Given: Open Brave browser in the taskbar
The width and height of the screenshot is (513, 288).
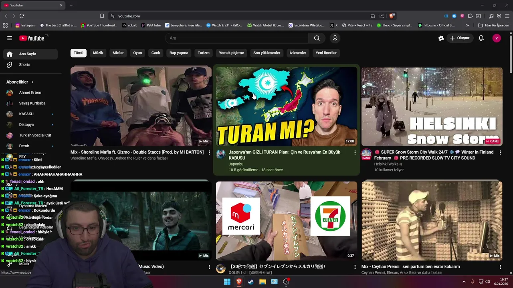Looking at the screenshot, I should point(239,282).
